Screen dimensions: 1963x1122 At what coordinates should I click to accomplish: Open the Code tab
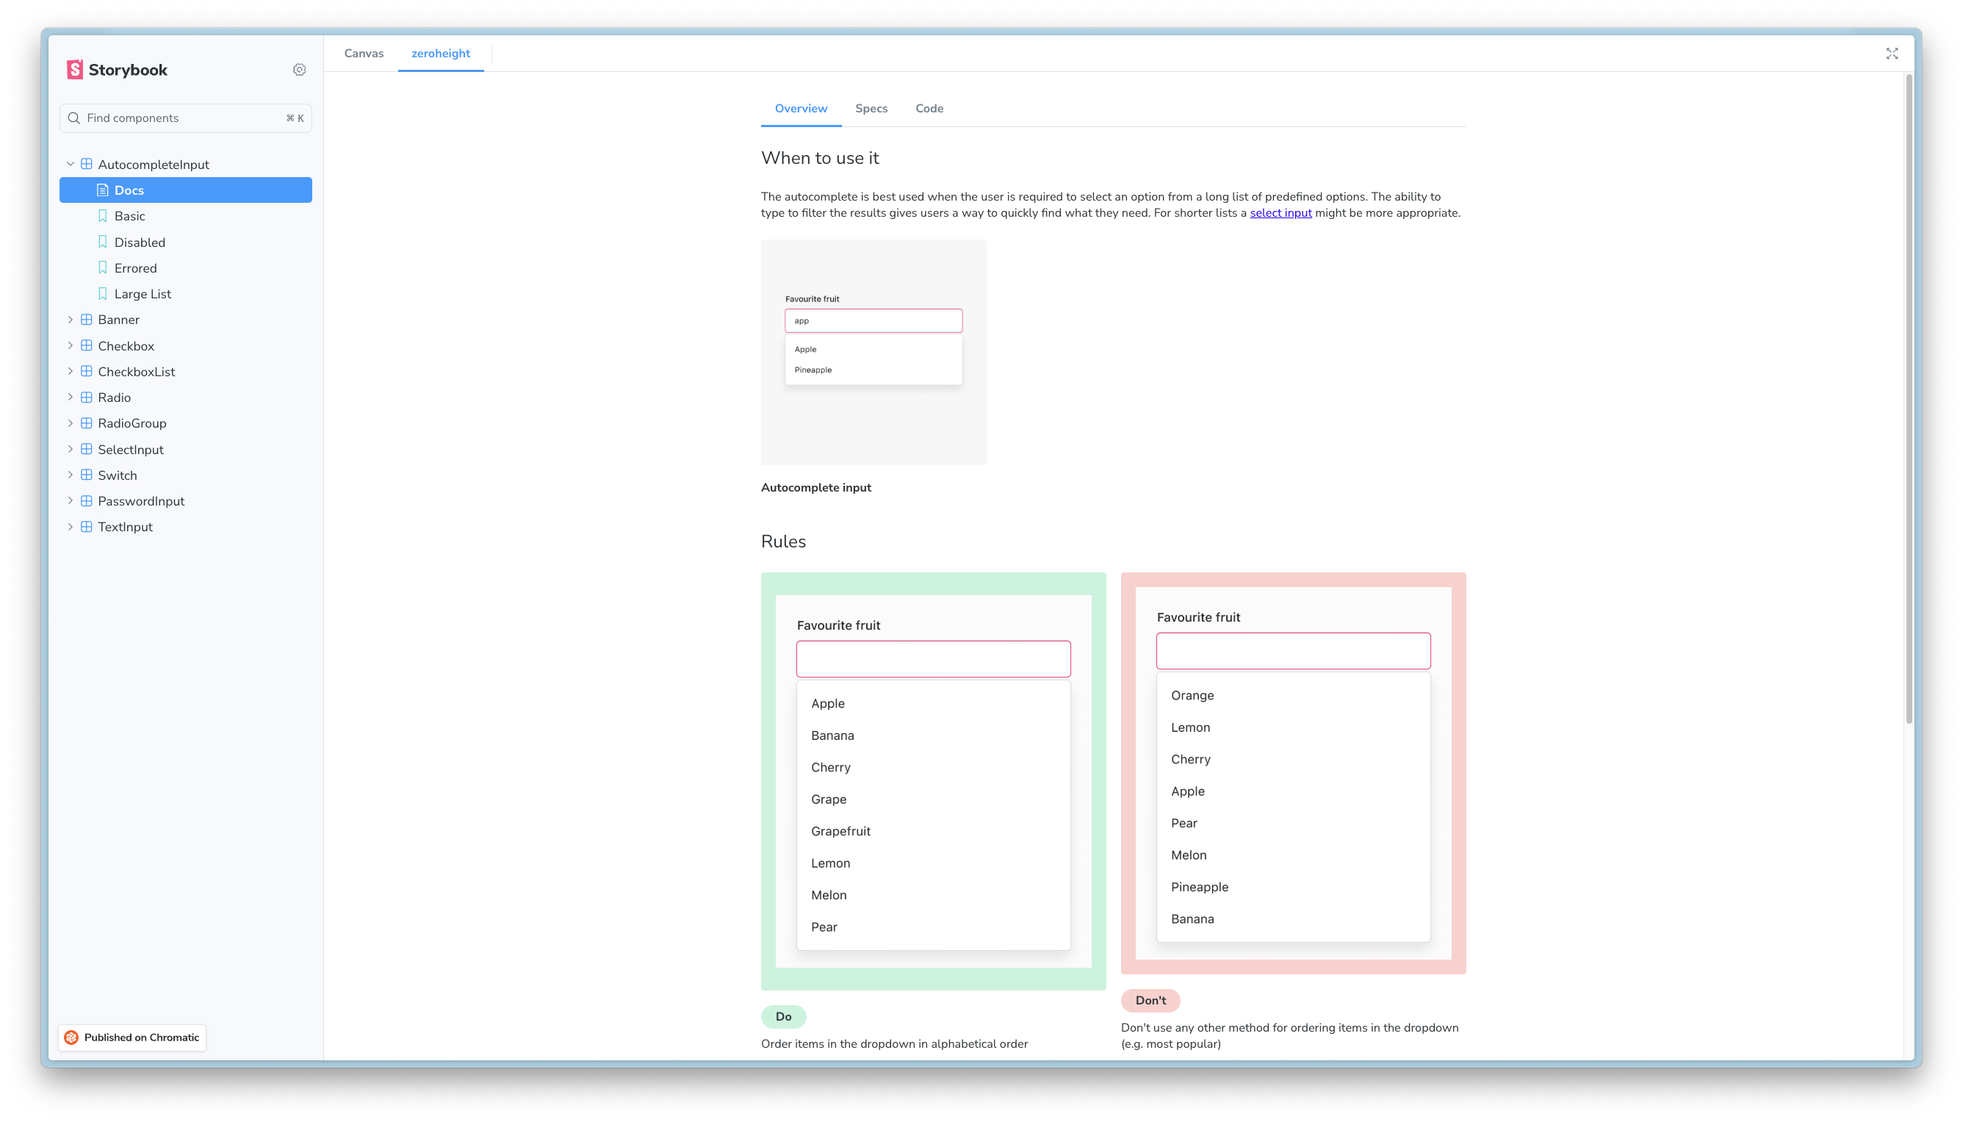tap(929, 109)
